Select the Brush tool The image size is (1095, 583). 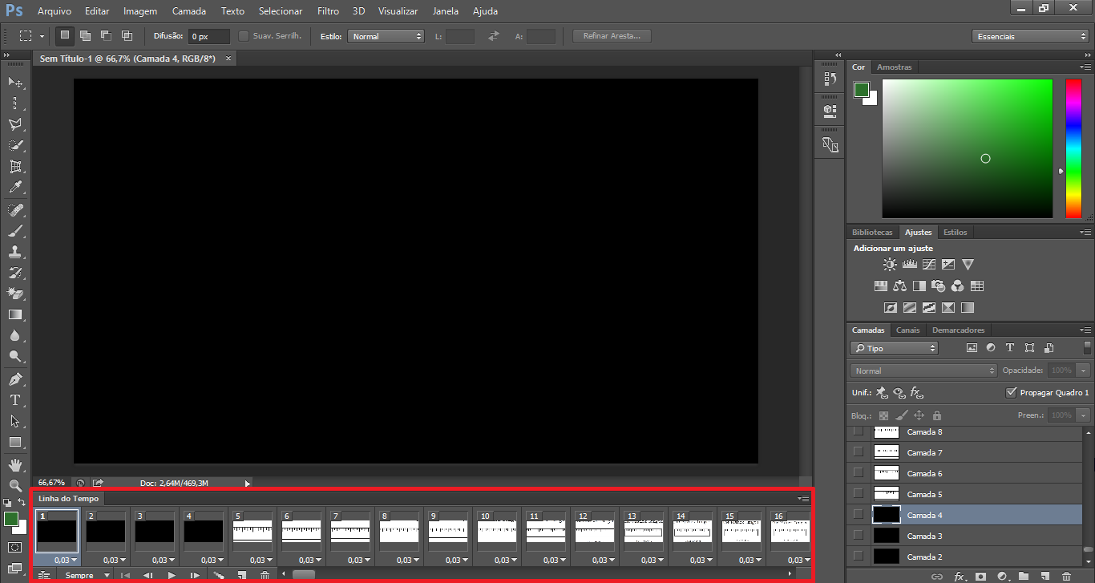click(x=15, y=231)
